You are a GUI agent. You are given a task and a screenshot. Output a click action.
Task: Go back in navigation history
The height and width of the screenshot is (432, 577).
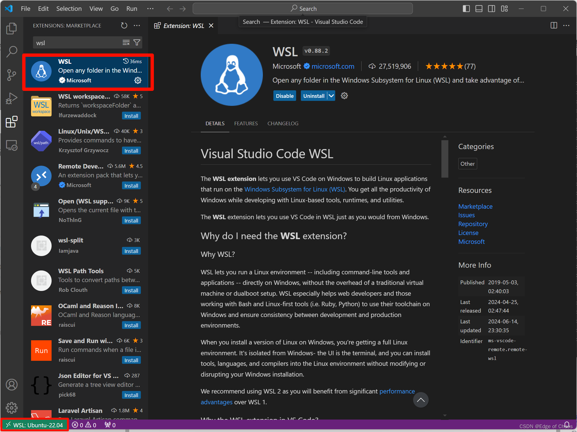coord(170,9)
